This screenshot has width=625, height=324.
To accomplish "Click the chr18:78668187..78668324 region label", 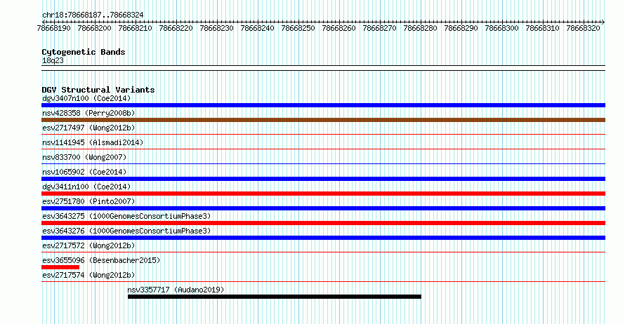I will 93,15.
